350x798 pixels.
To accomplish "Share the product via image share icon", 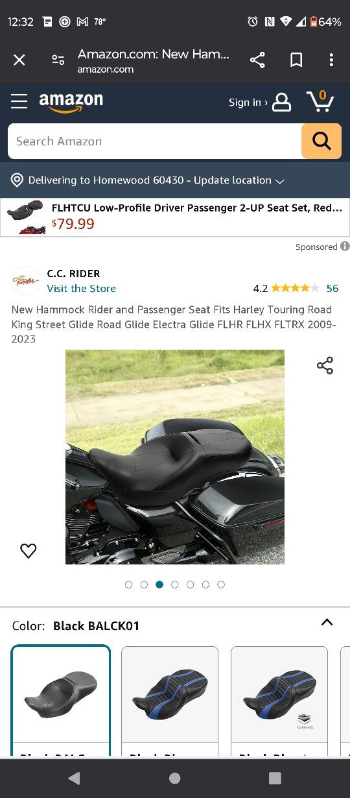I will 325,365.
